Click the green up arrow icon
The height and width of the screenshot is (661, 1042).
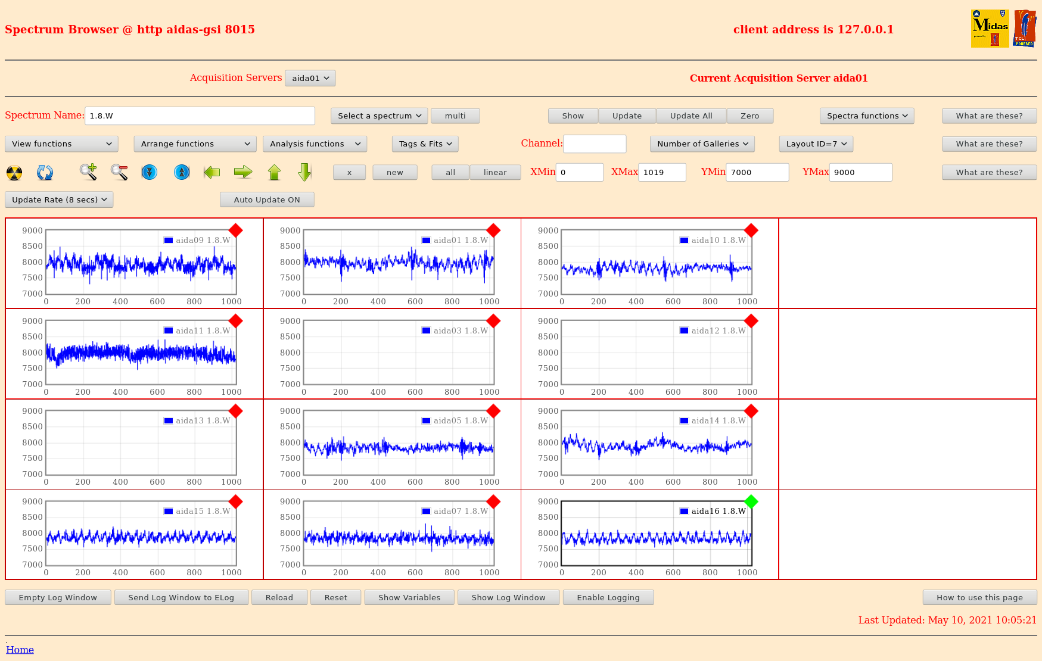274,173
